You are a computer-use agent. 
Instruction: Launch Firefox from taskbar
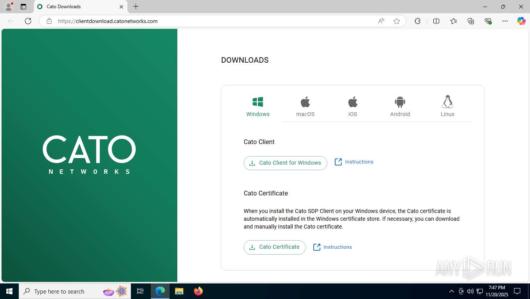tap(198, 291)
